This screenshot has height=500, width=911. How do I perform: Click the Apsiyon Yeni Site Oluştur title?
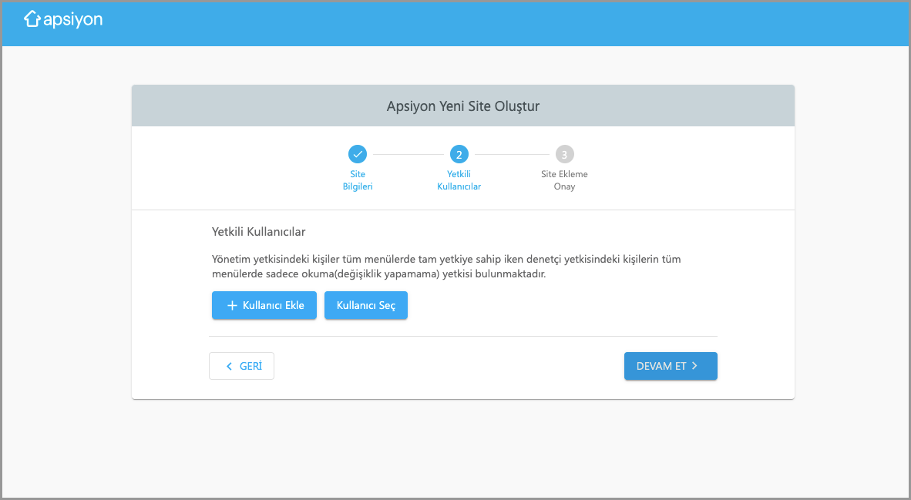point(463,106)
